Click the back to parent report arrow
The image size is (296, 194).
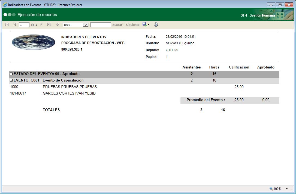tap(58, 24)
